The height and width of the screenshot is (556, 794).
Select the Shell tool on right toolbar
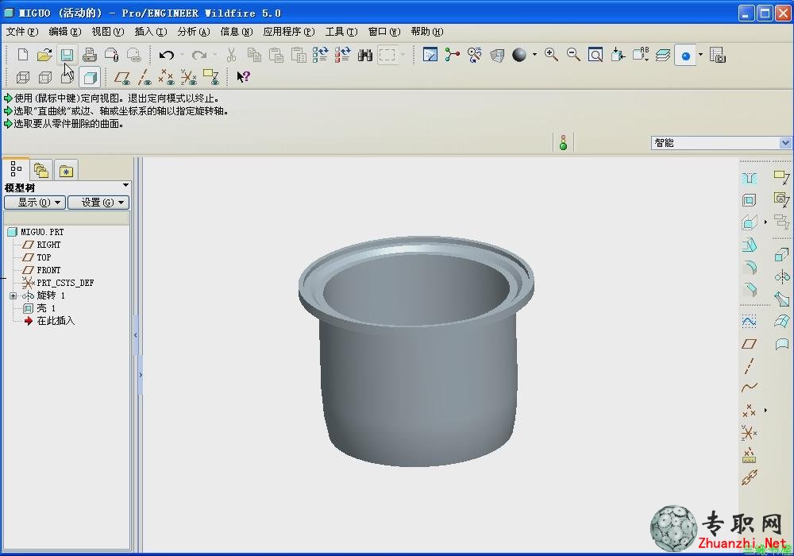(749, 200)
